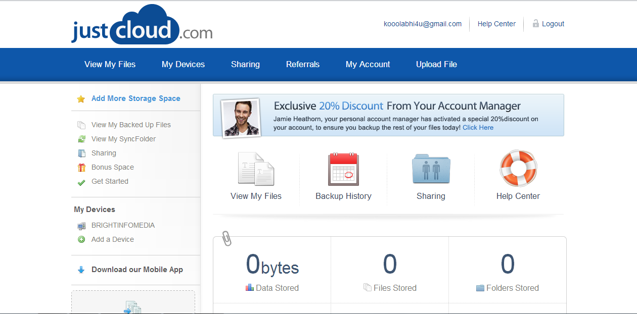Viewport: 637px width, 314px height.
Task: Click the View My Files label under documents icon
Action: point(256,196)
